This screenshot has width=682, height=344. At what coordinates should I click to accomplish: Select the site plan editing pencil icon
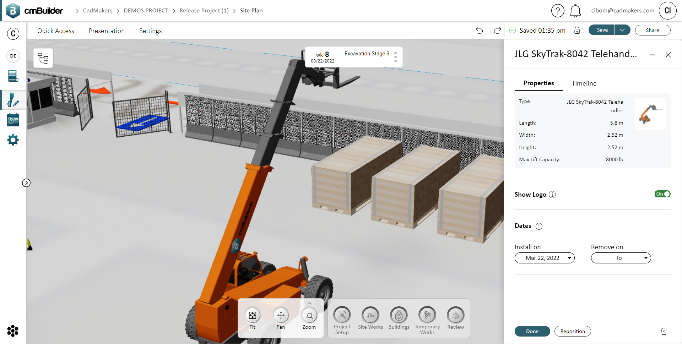coord(13,100)
